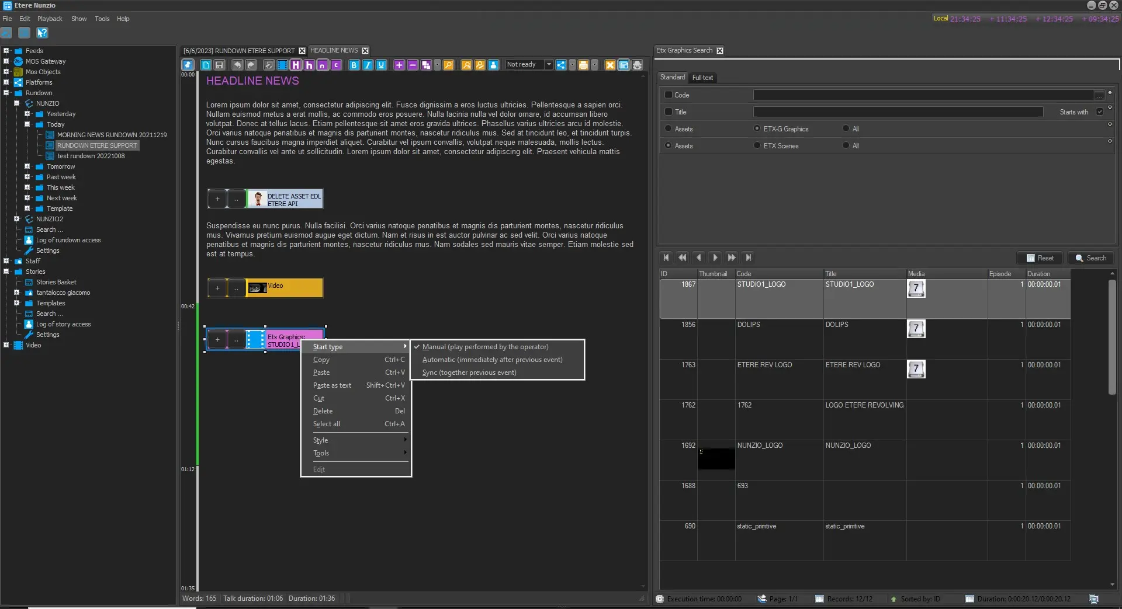Switch to the Full-text search tab
The image size is (1122, 609).
(702, 78)
